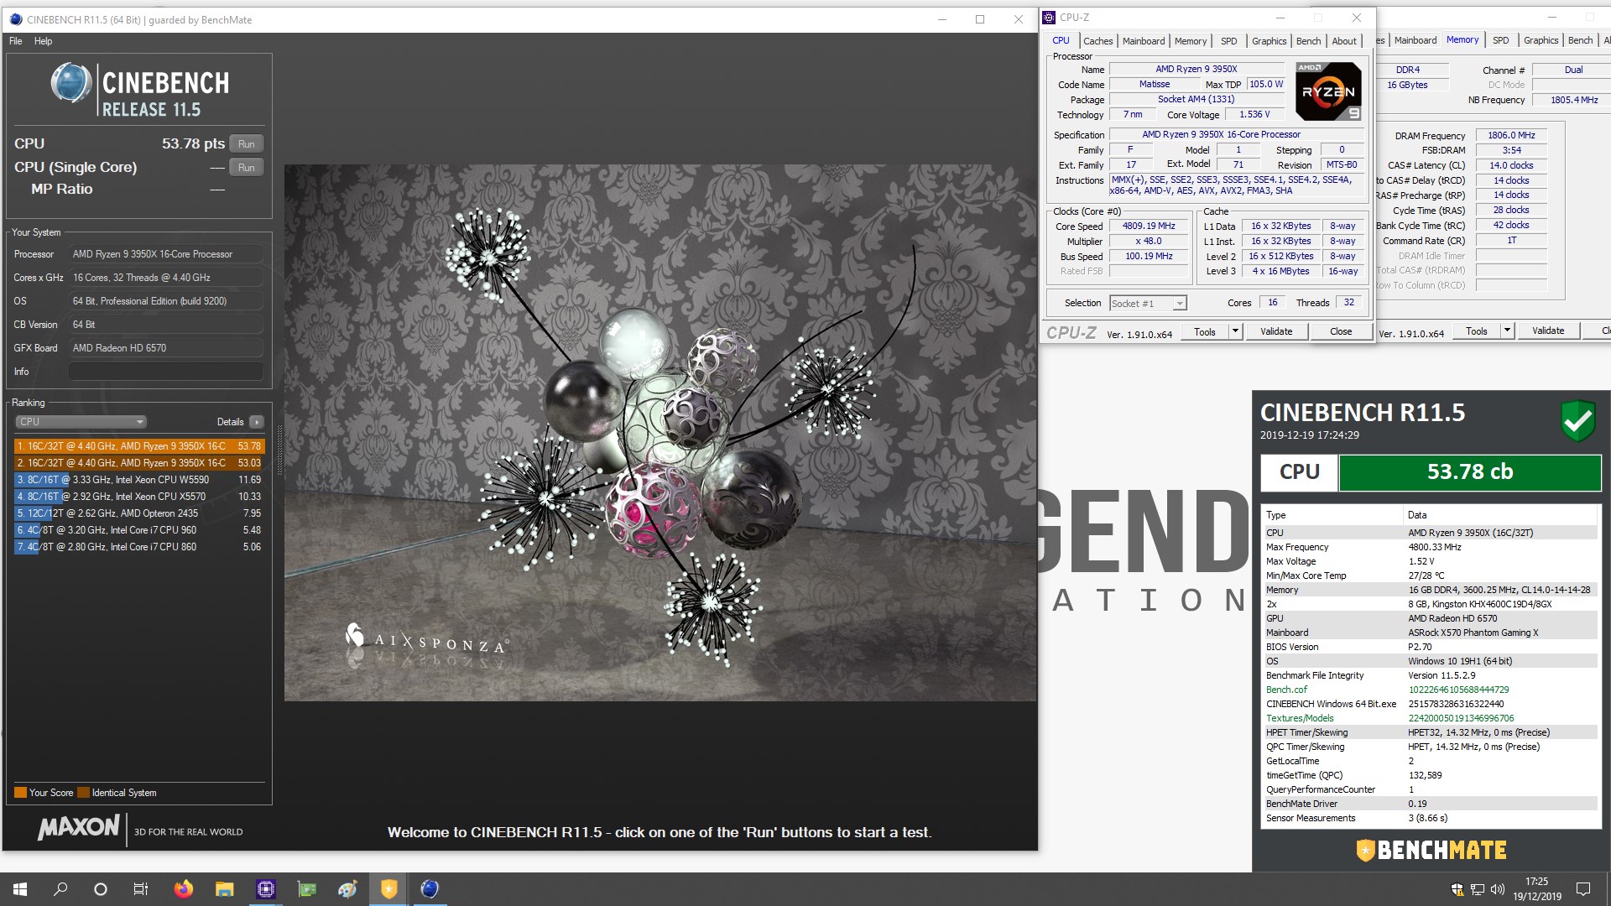1611x906 pixels.
Task: Switch to Mainboard tab in front CPU-Z
Action: click(x=1144, y=41)
